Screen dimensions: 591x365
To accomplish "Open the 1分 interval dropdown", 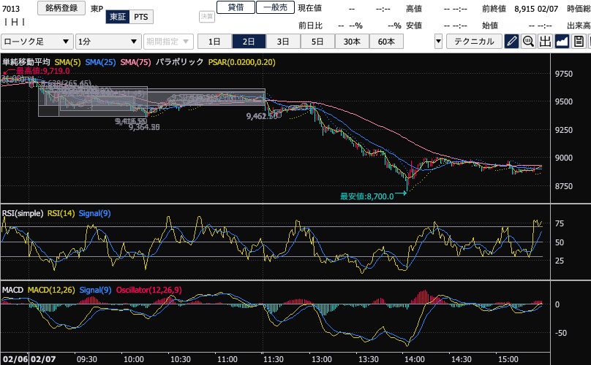I will click(108, 42).
